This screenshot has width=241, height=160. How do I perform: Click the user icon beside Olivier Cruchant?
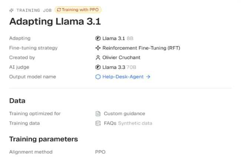click(98, 58)
